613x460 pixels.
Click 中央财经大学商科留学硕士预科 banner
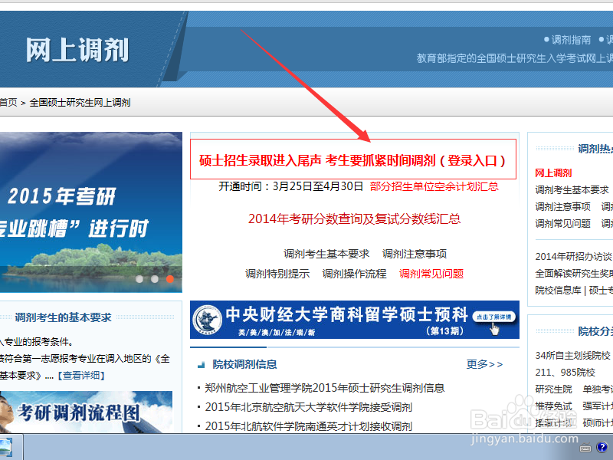355,320
